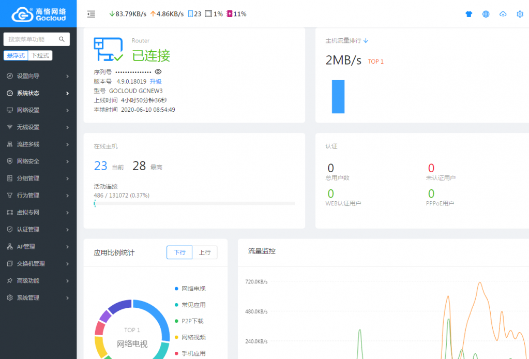Expand the 系统状态 chevron
The width and height of the screenshot is (529, 359).
pos(67,93)
